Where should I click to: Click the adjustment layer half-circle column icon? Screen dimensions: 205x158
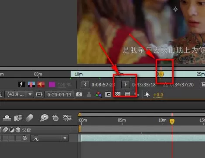pyautogui.click(x=12, y=130)
